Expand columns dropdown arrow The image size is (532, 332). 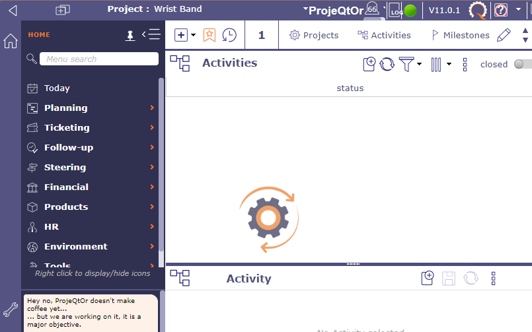[449, 63]
